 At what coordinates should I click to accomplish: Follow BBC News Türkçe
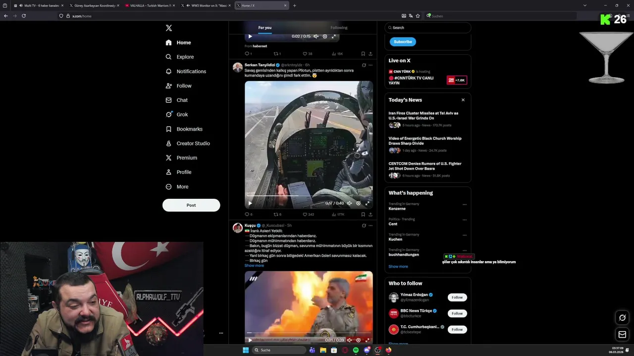(457, 313)
